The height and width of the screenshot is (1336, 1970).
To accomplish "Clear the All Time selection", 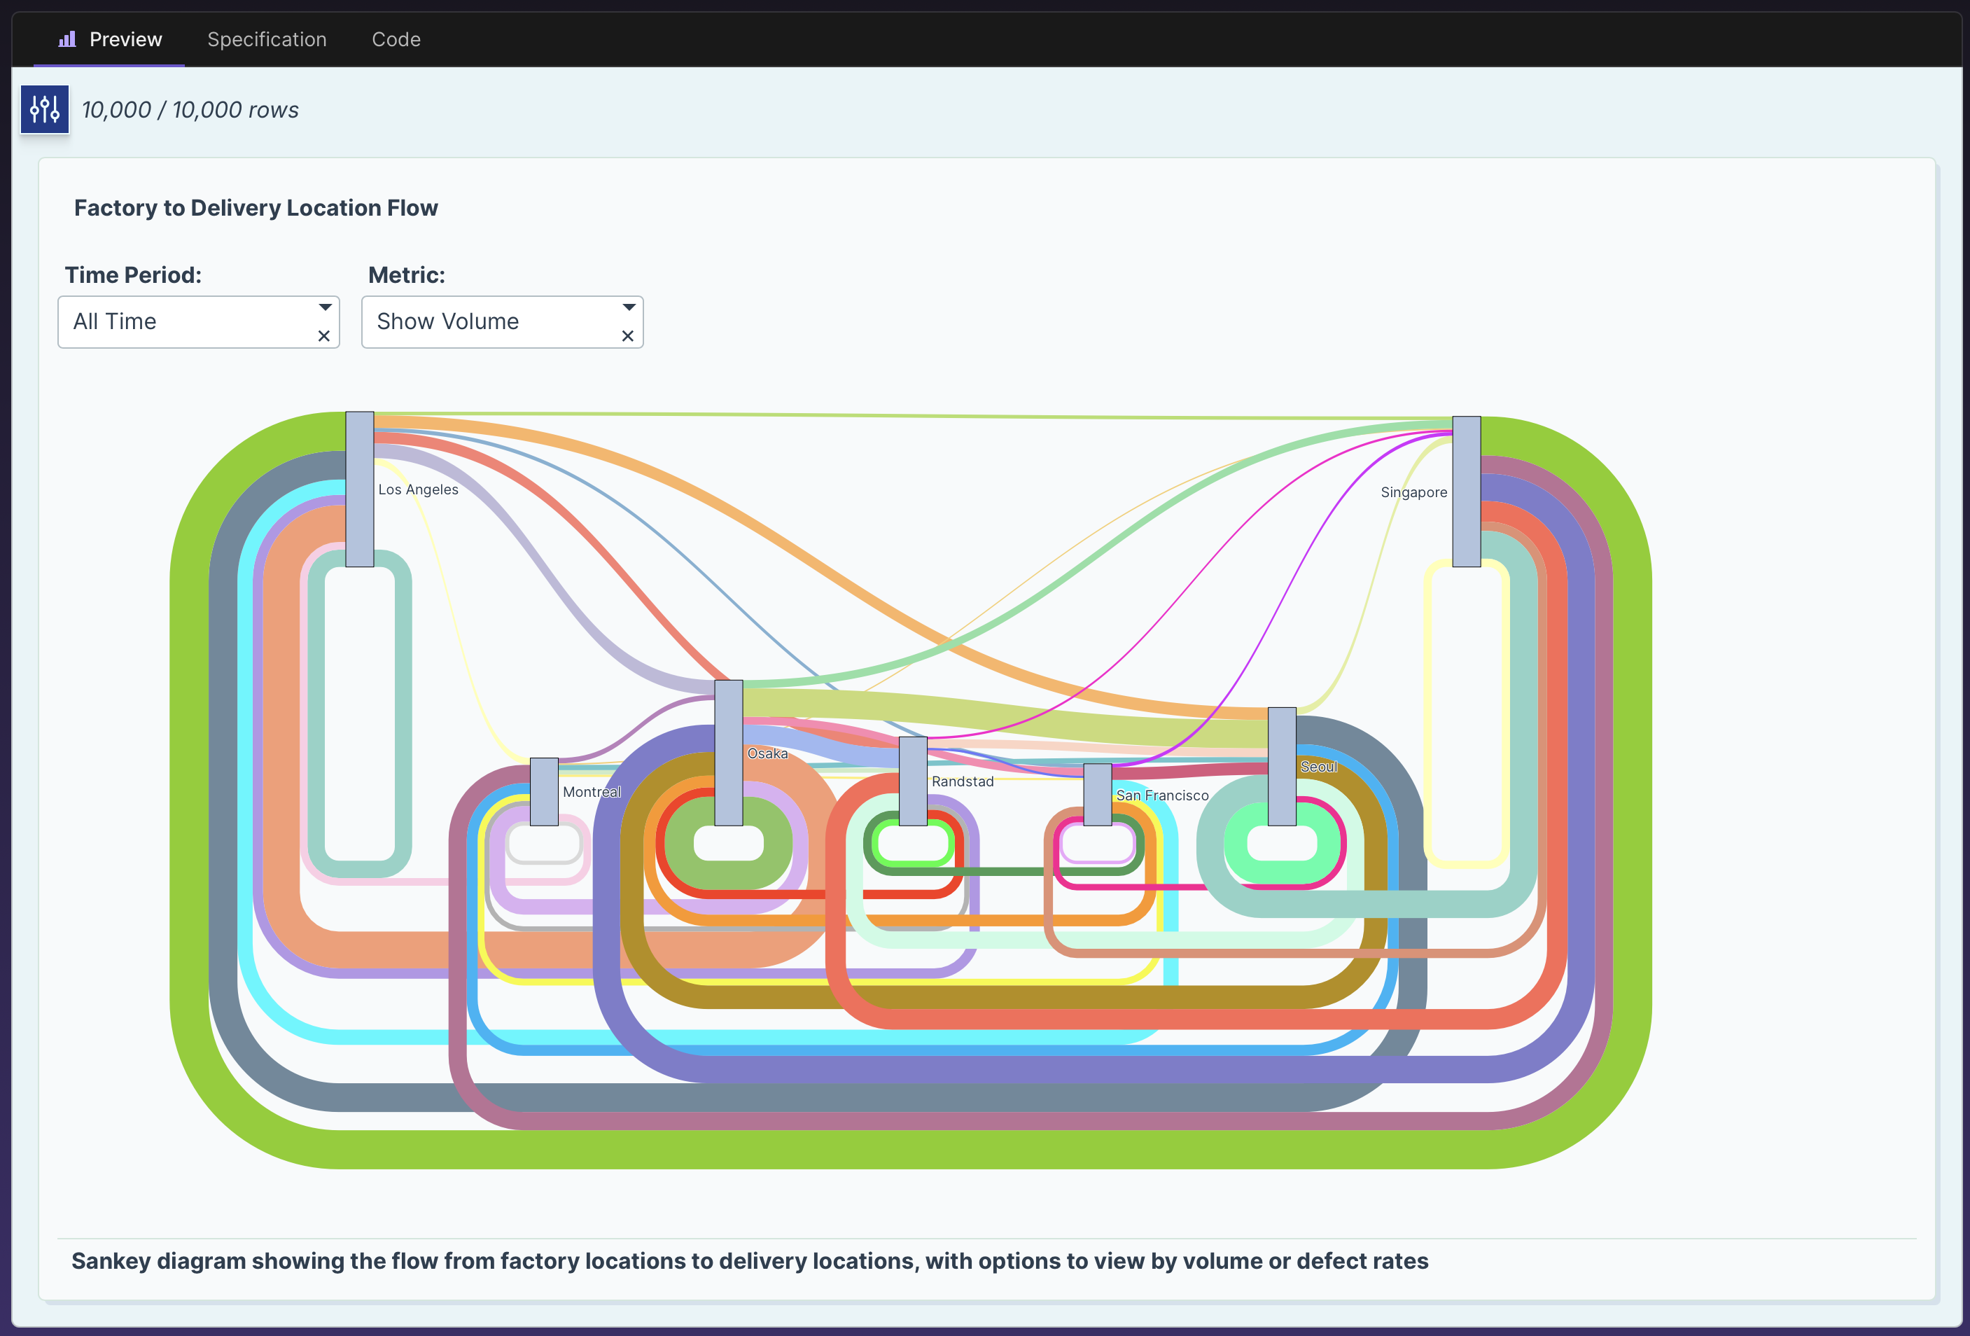I will click(324, 335).
